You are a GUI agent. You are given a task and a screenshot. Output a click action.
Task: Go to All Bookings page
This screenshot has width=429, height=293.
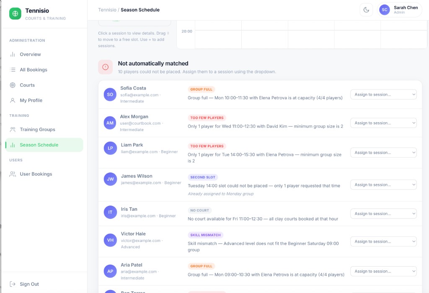(44, 70)
